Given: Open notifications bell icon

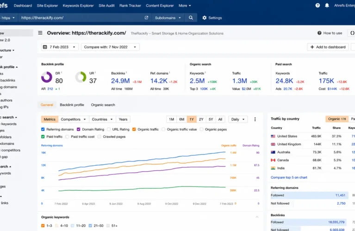Looking at the screenshot, I should click(x=327, y=6).
